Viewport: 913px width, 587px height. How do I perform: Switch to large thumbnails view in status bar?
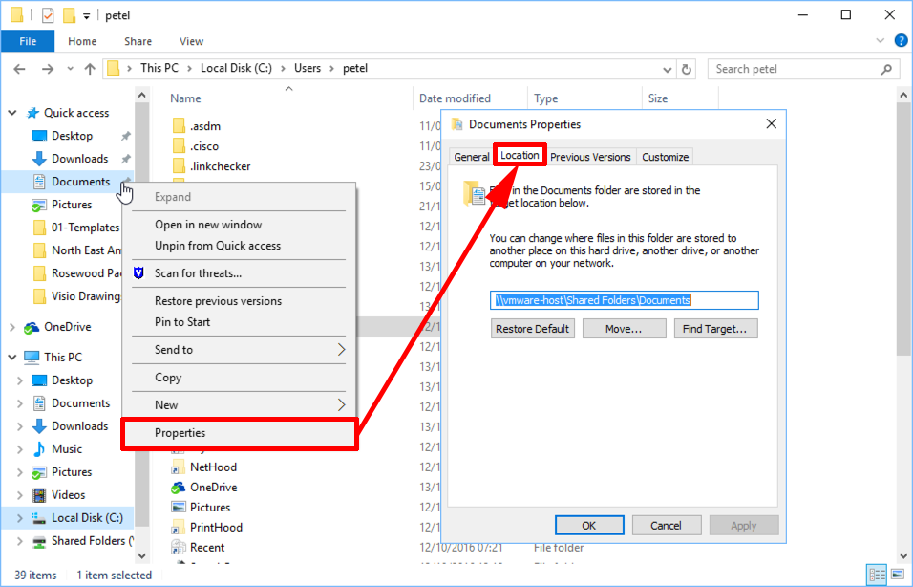898,574
